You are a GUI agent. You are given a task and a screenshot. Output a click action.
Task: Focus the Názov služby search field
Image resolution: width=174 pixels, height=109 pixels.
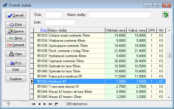click(x=120, y=15)
